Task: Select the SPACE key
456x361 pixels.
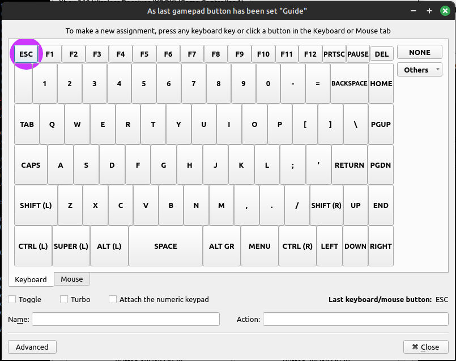Action: click(x=165, y=246)
